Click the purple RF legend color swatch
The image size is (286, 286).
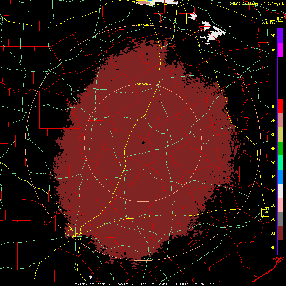[x=281, y=36]
